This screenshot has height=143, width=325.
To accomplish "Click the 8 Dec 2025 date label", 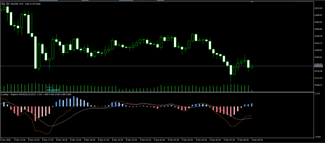I will tap(6, 140).
